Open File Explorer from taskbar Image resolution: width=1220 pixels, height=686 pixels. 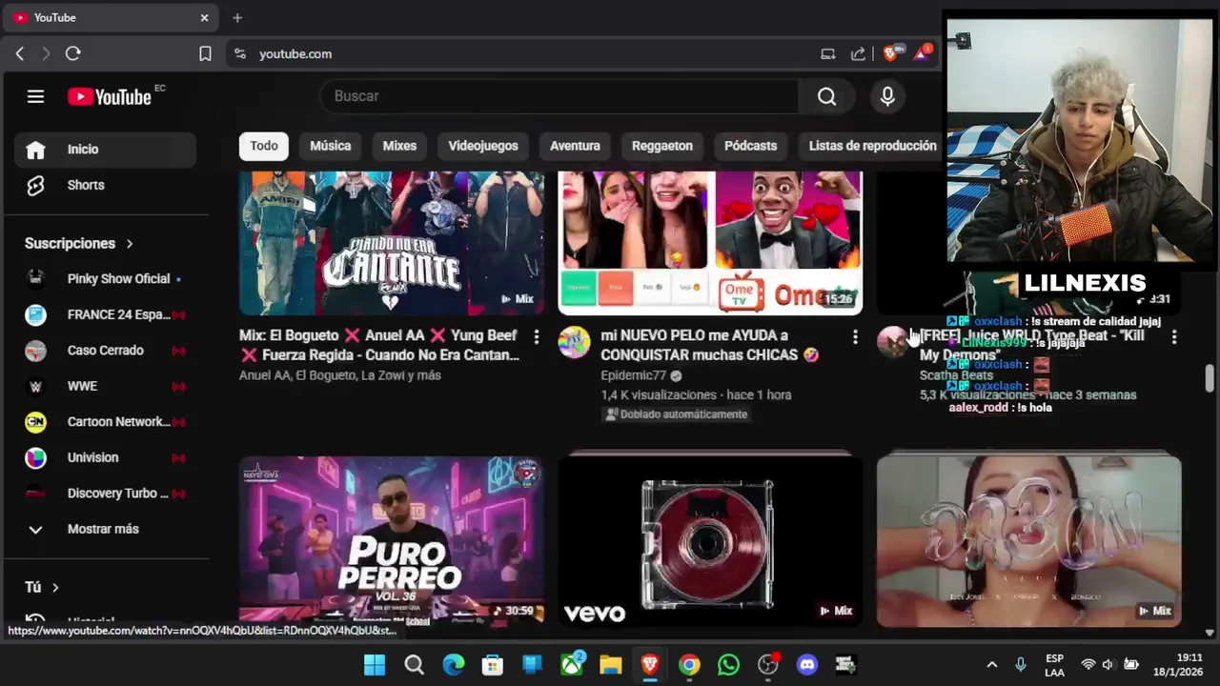(611, 664)
